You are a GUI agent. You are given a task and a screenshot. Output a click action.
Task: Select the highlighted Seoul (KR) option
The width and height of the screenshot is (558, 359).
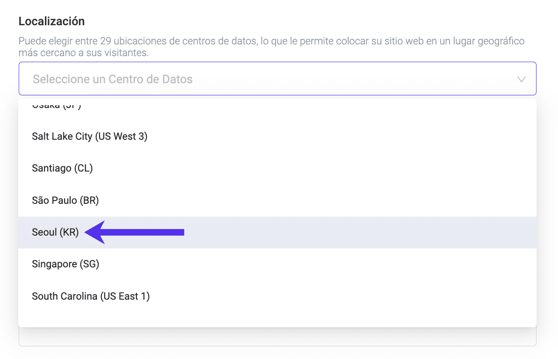(x=55, y=232)
